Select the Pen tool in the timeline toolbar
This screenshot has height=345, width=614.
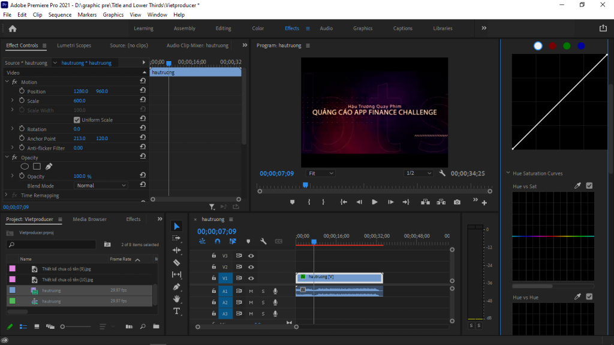click(177, 287)
